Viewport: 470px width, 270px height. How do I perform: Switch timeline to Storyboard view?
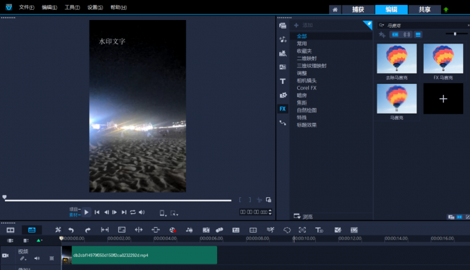(x=10, y=230)
